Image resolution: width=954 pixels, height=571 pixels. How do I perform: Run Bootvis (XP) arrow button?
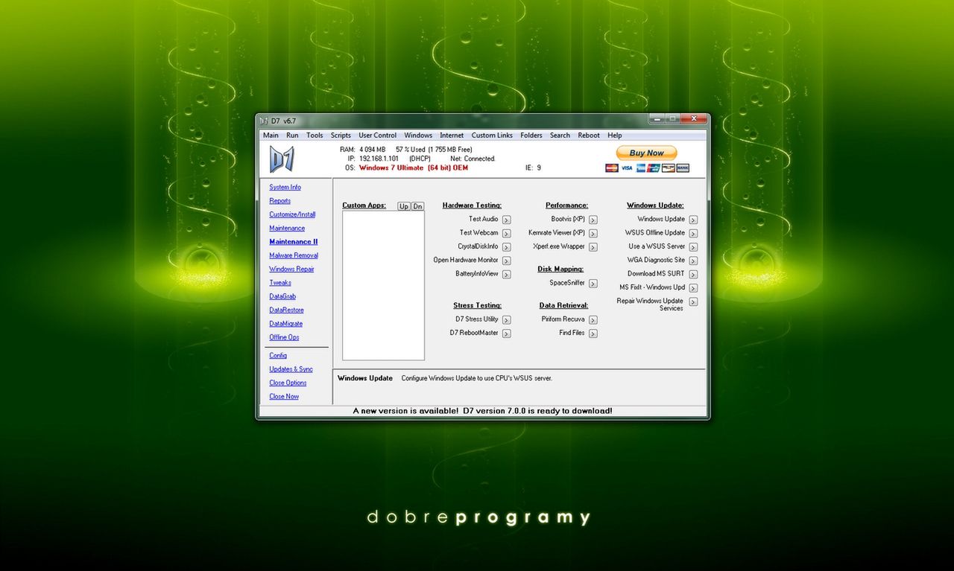(593, 220)
